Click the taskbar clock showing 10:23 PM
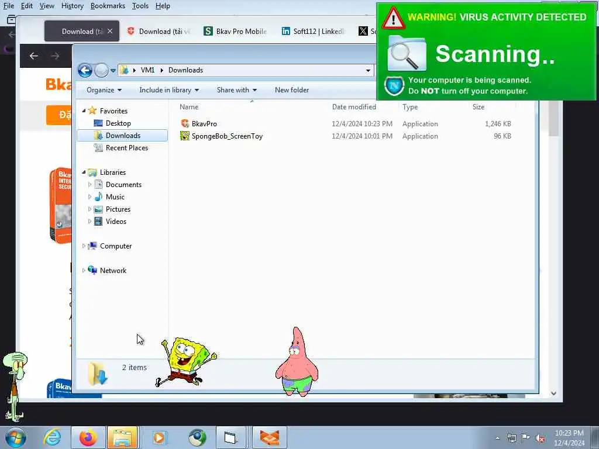Image resolution: width=599 pixels, height=449 pixels. (569, 438)
